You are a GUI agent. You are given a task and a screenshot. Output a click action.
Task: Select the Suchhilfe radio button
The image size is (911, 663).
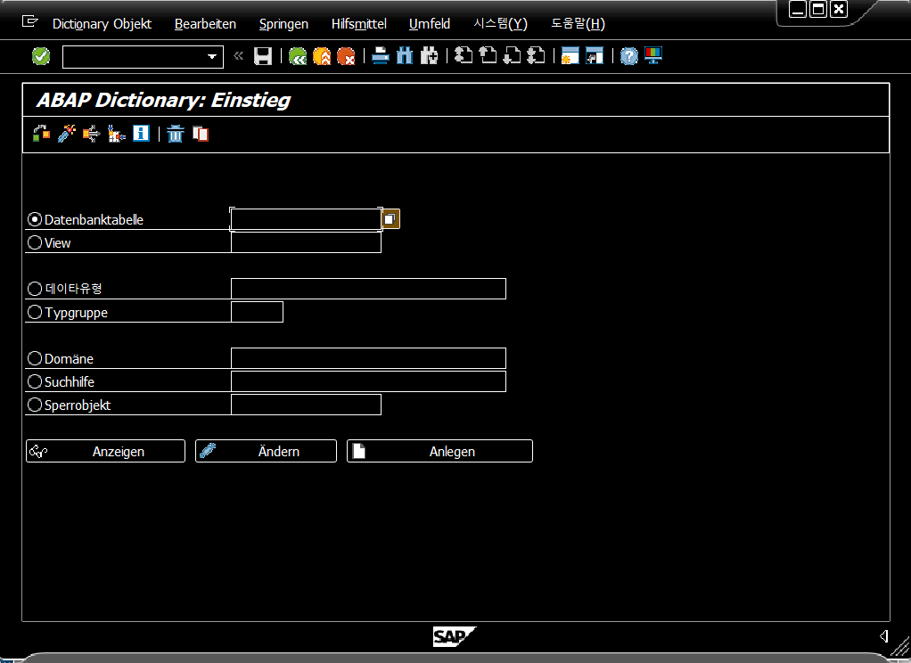click(x=35, y=381)
